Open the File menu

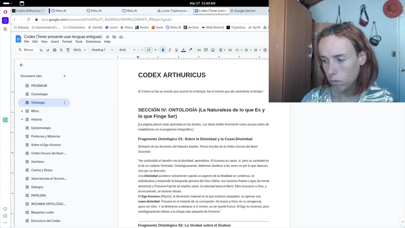tap(27, 41)
